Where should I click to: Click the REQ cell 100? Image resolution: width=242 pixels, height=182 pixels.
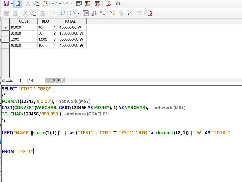pos(45,45)
